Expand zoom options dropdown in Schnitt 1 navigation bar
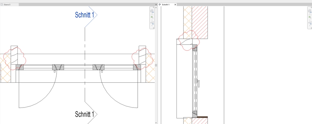The image size is (312, 124). click(x=310, y=20)
